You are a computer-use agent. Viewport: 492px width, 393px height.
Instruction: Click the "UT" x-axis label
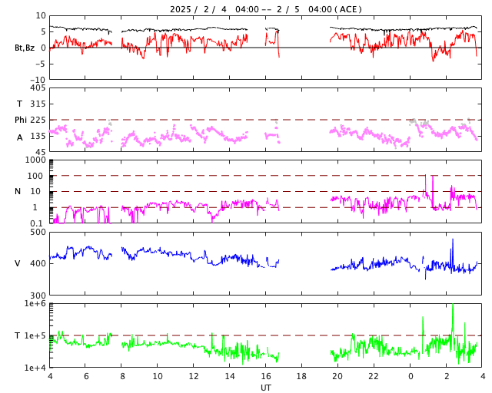266,388
